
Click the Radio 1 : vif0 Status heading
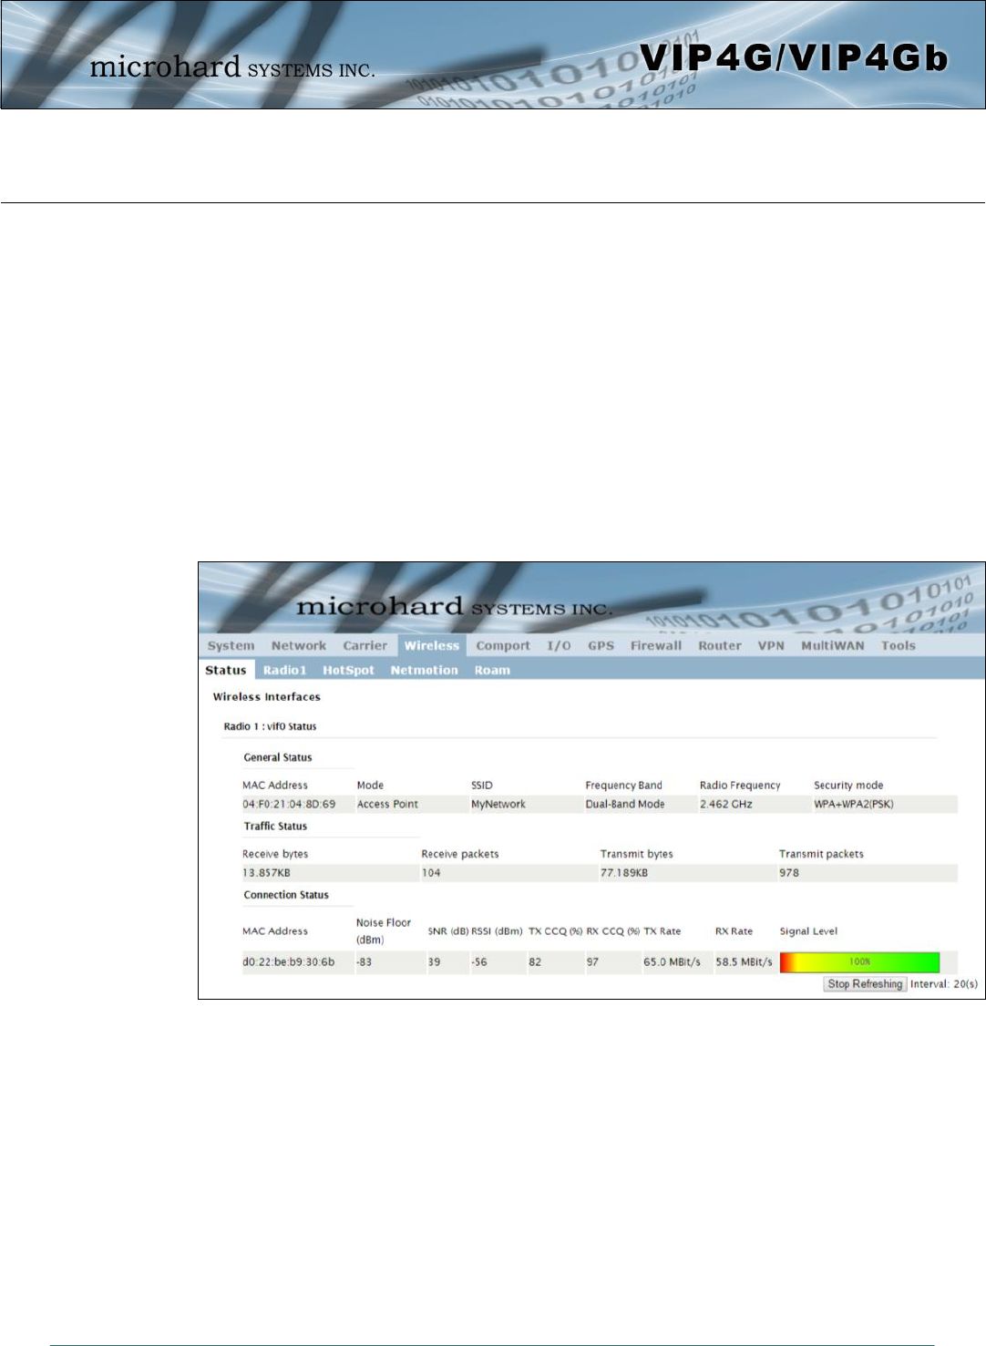(x=270, y=726)
